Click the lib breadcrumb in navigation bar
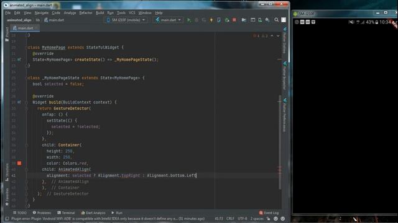Image resolution: width=398 pixels, height=223 pixels. [38, 20]
